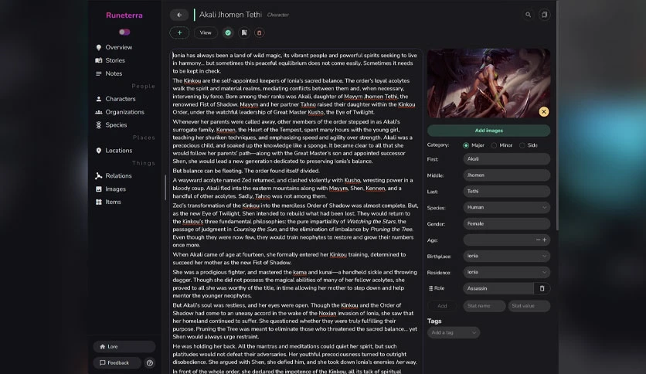Click the Relations graph icon

98,176
